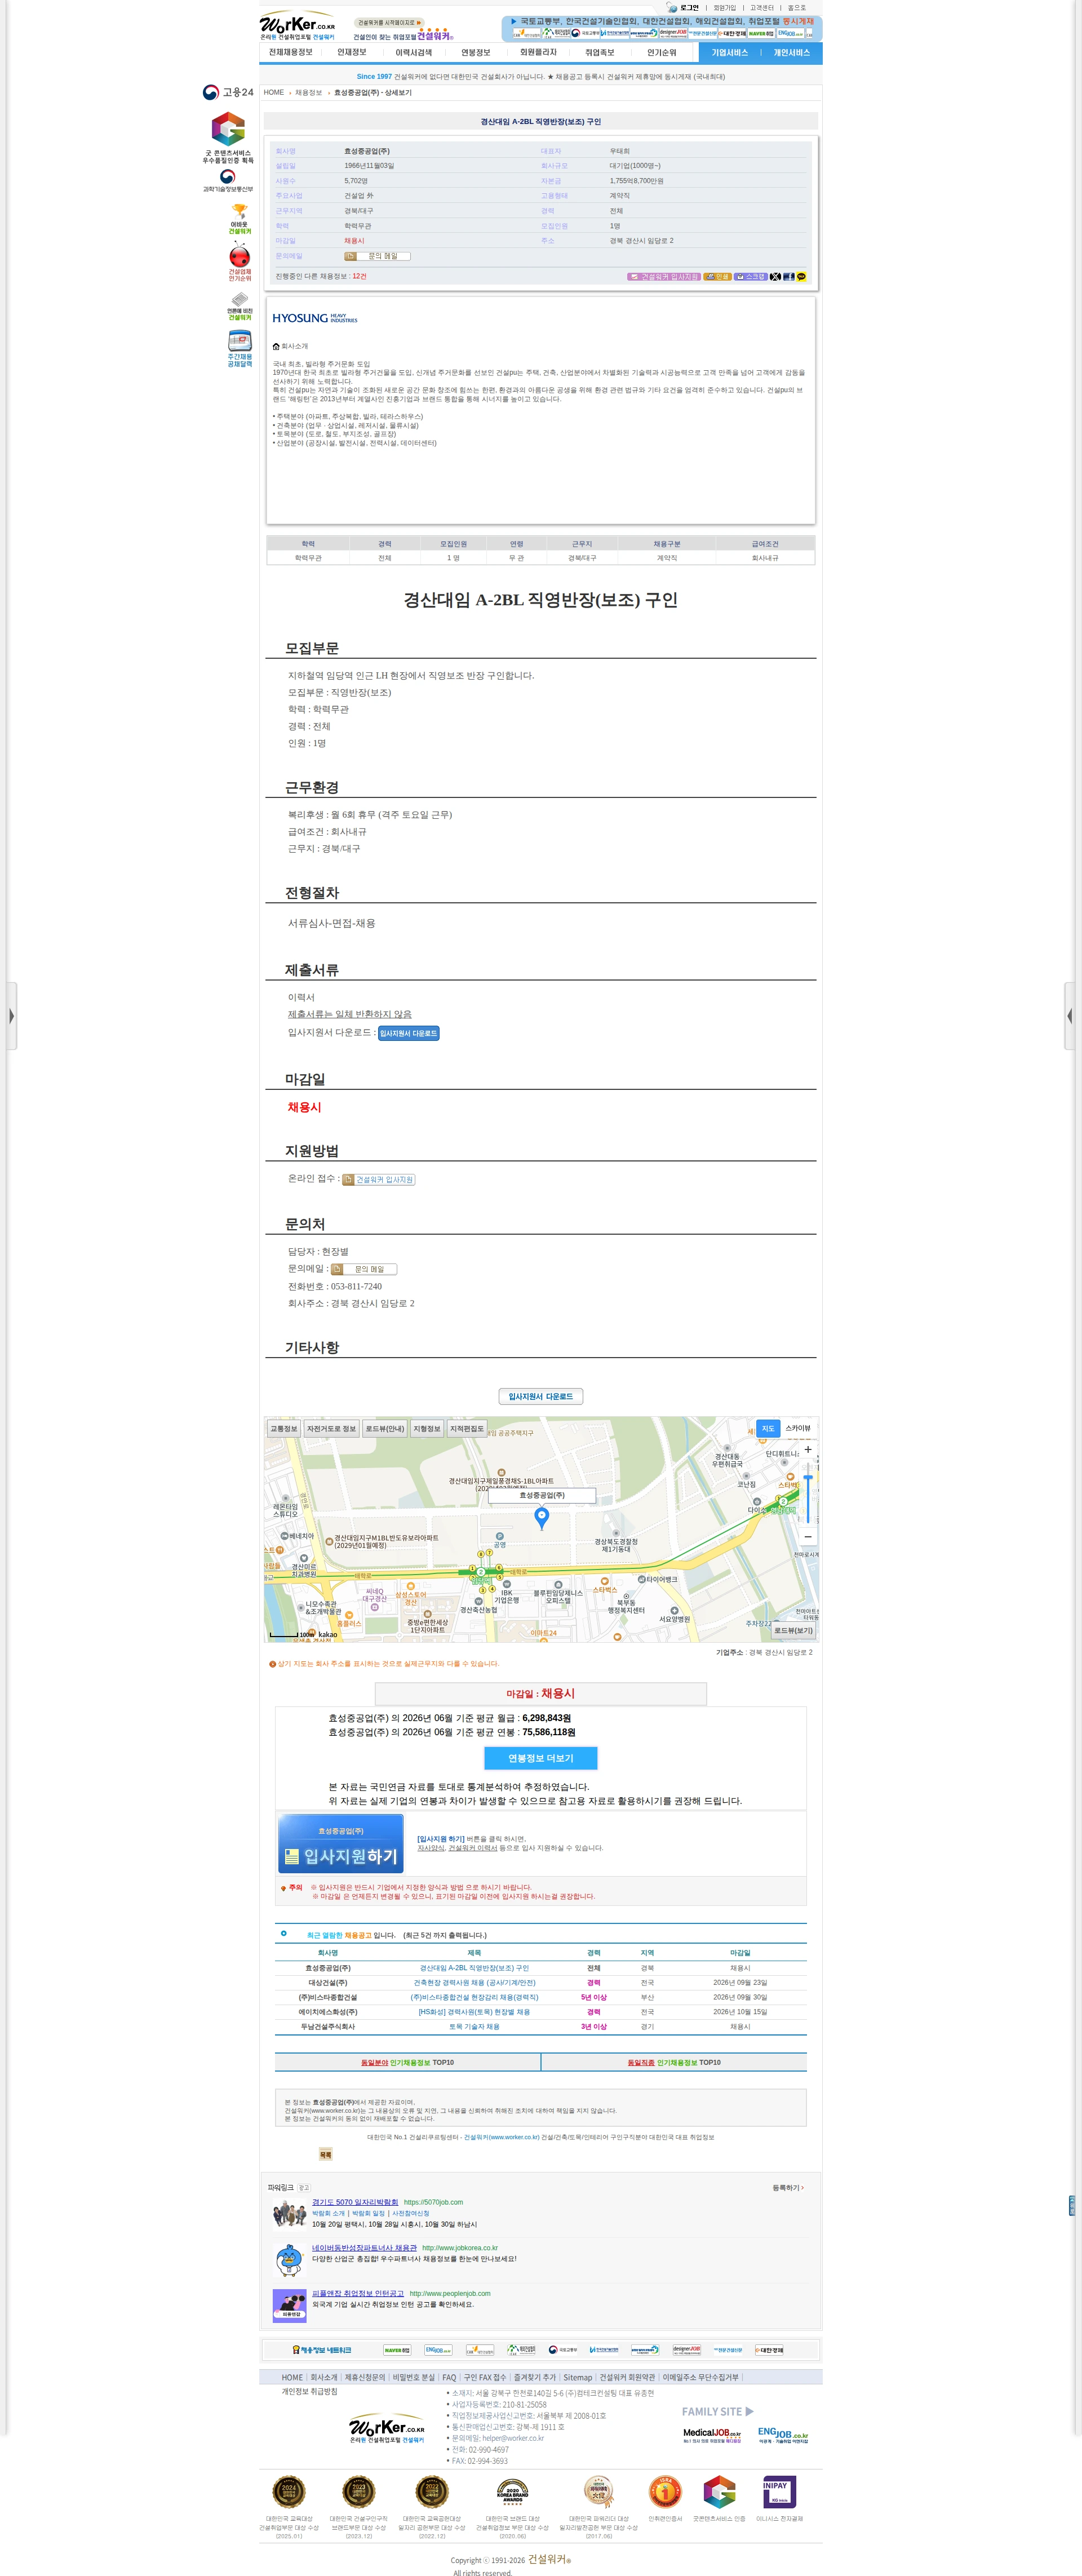The width and height of the screenshot is (1082, 2576).
Task: Open the 대상건설(주) 건축현장 경력사원 채용 listing
Action: tap(474, 1982)
